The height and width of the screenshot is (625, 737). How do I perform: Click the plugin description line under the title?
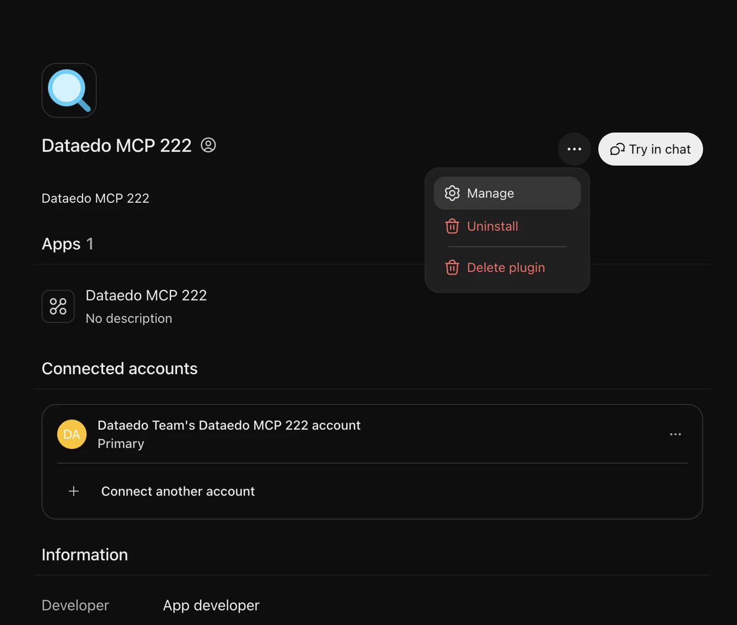pos(95,198)
